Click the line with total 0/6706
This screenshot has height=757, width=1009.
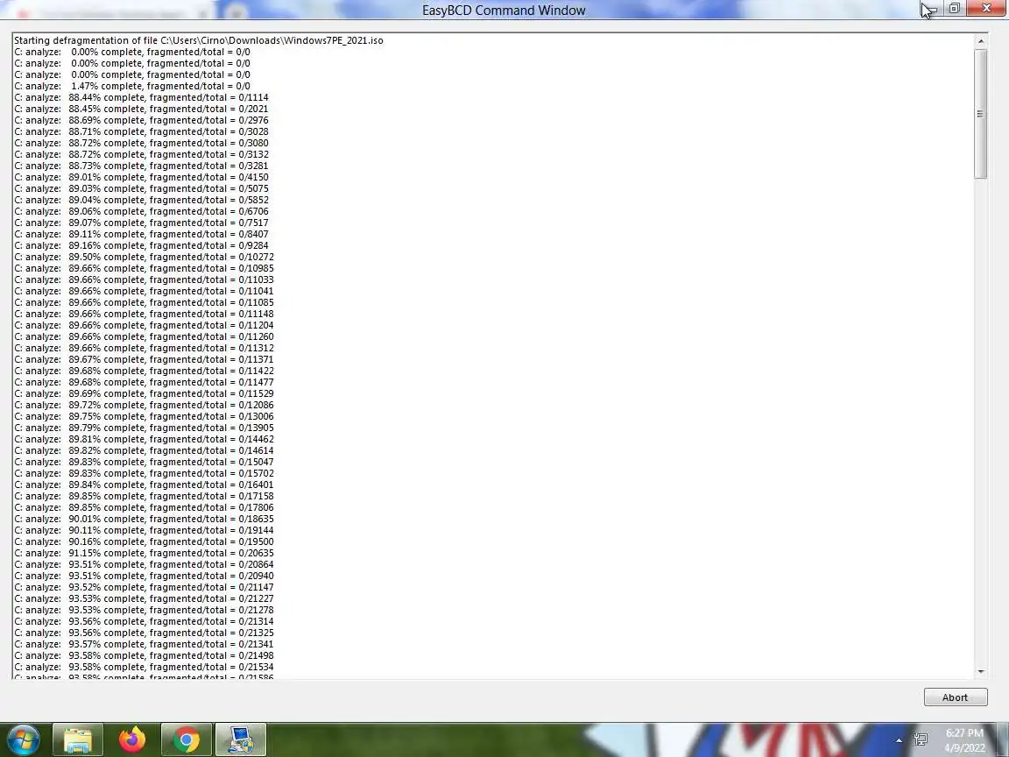[x=142, y=212]
